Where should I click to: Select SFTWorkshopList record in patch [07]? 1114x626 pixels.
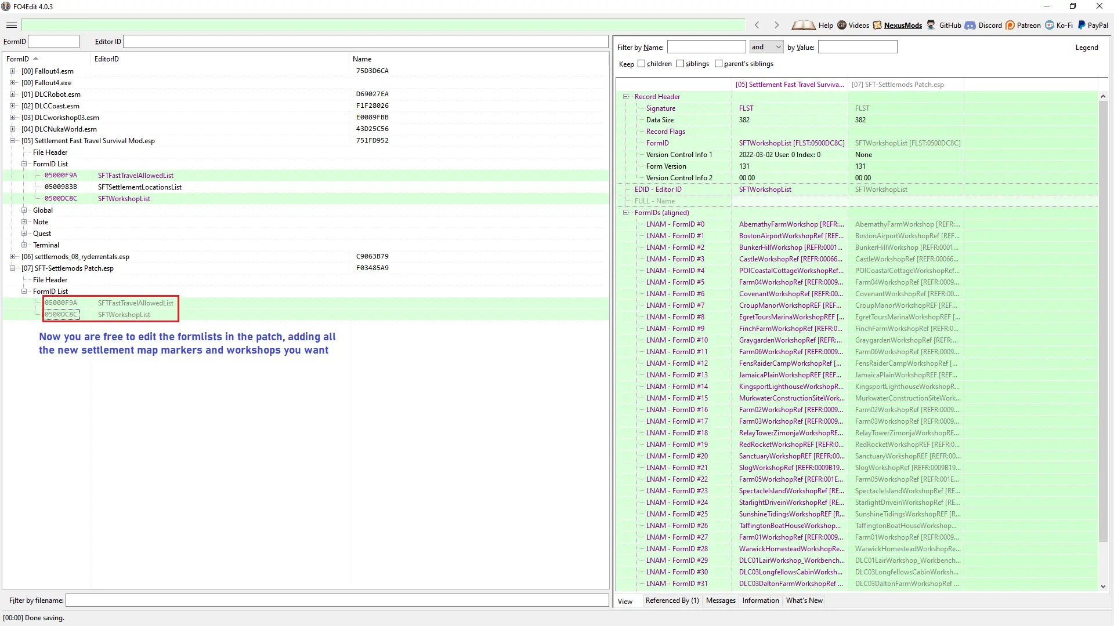306,315
